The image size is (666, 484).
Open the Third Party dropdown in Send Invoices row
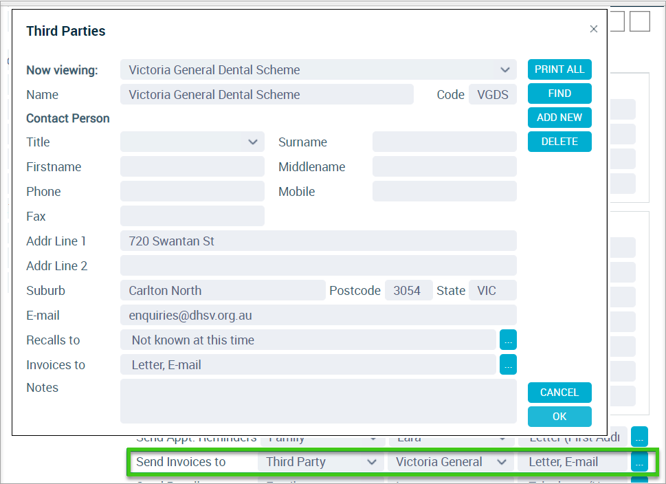coord(321,462)
